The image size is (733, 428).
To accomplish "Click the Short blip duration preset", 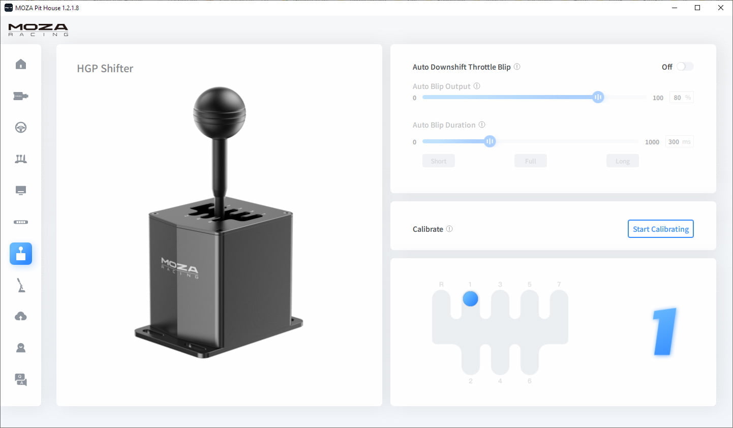I will tap(438, 161).
